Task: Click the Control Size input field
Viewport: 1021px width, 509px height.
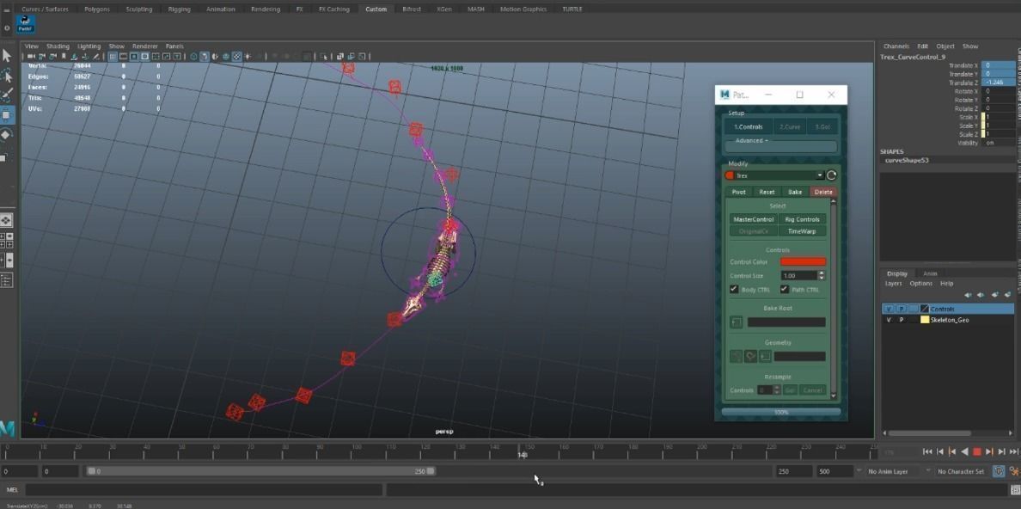Action: click(x=799, y=276)
